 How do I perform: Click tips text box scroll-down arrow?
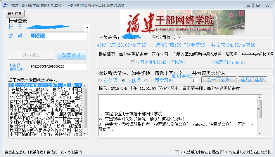(x=260, y=134)
